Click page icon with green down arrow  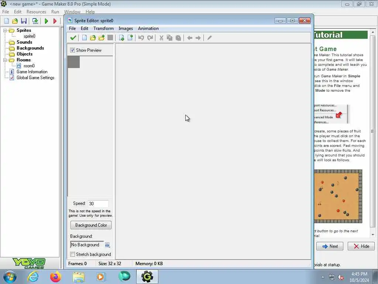point(121,38)
